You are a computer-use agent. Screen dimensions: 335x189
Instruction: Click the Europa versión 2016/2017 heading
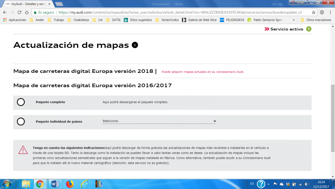point(92,85)
